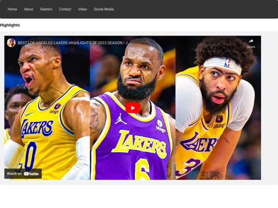Switch to the Video section
278x208 pixels.
pyautogui.click(x=82, y=9)
